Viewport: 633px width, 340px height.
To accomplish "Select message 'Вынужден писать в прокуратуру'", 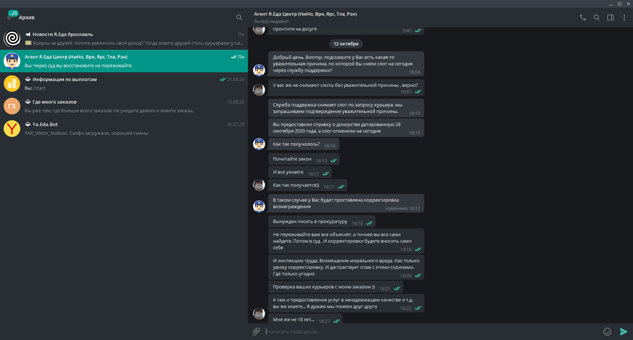I will click(322, 222).
